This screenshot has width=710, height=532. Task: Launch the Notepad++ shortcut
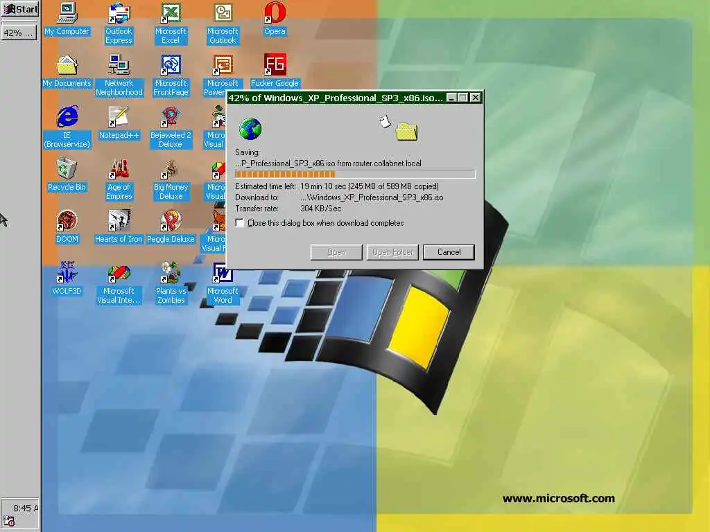coord(119,123)
